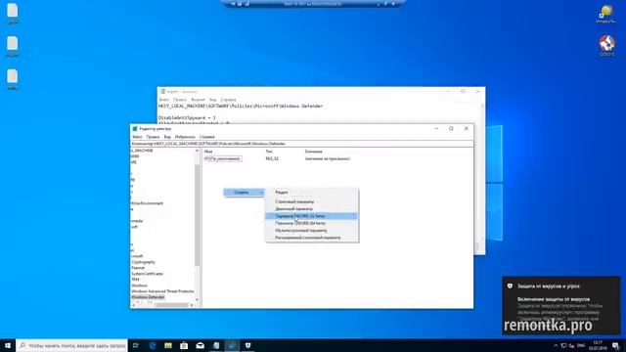The width and height of the screenshot is (626, 352).
Task: Open Task View on the taskbar
Action: 136,345
